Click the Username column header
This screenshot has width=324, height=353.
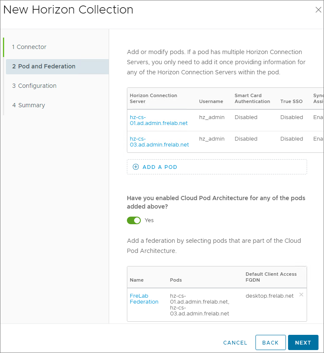(x=211, y=101)
